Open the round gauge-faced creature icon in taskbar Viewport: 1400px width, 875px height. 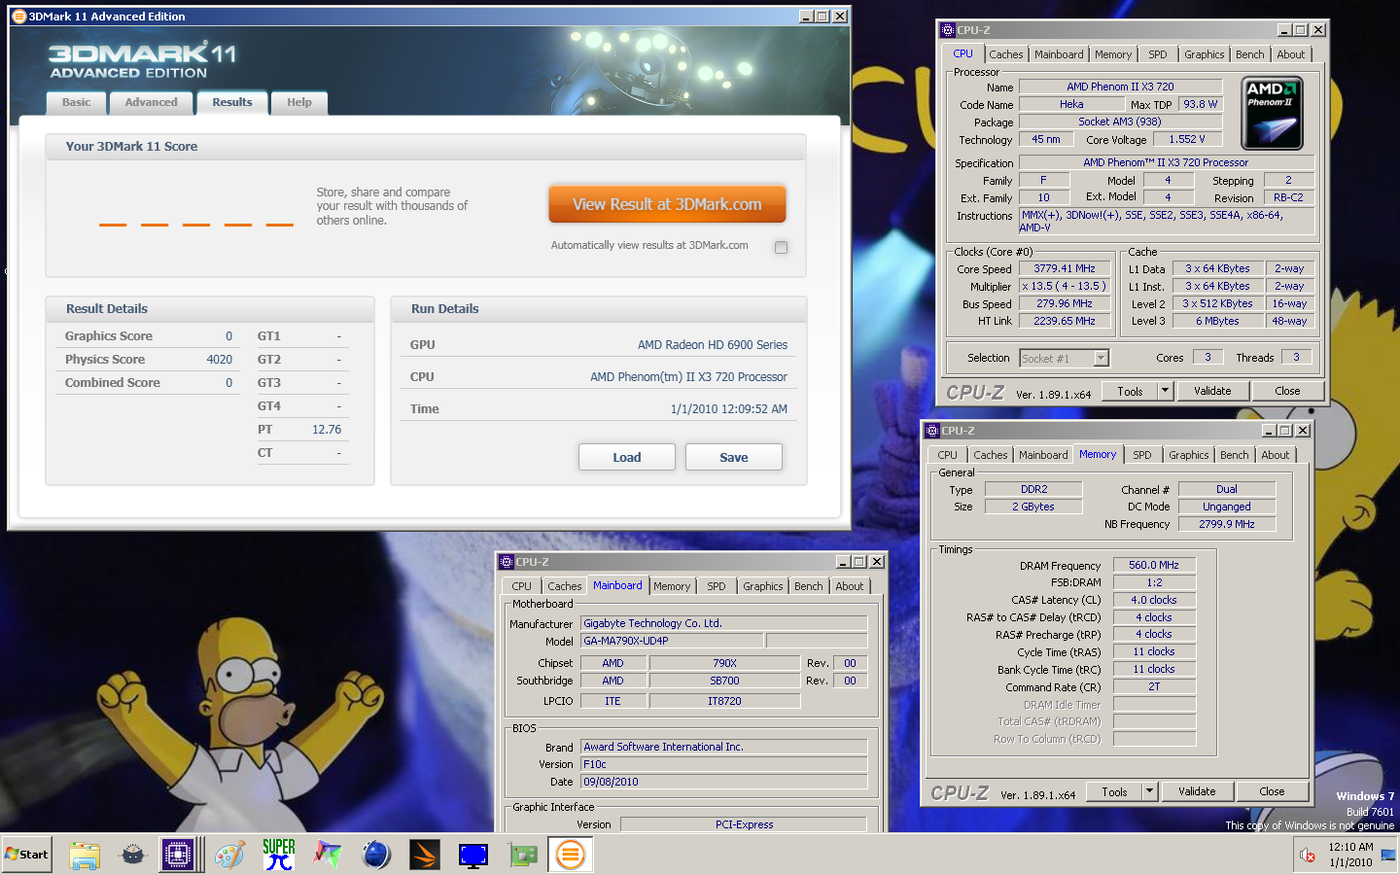(x=133, y=855)
